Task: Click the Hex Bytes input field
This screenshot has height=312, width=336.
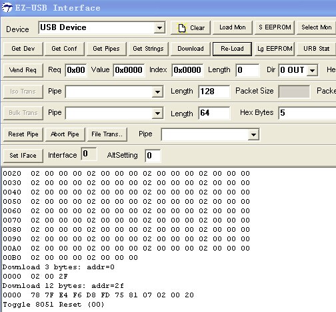Action: 307,113
